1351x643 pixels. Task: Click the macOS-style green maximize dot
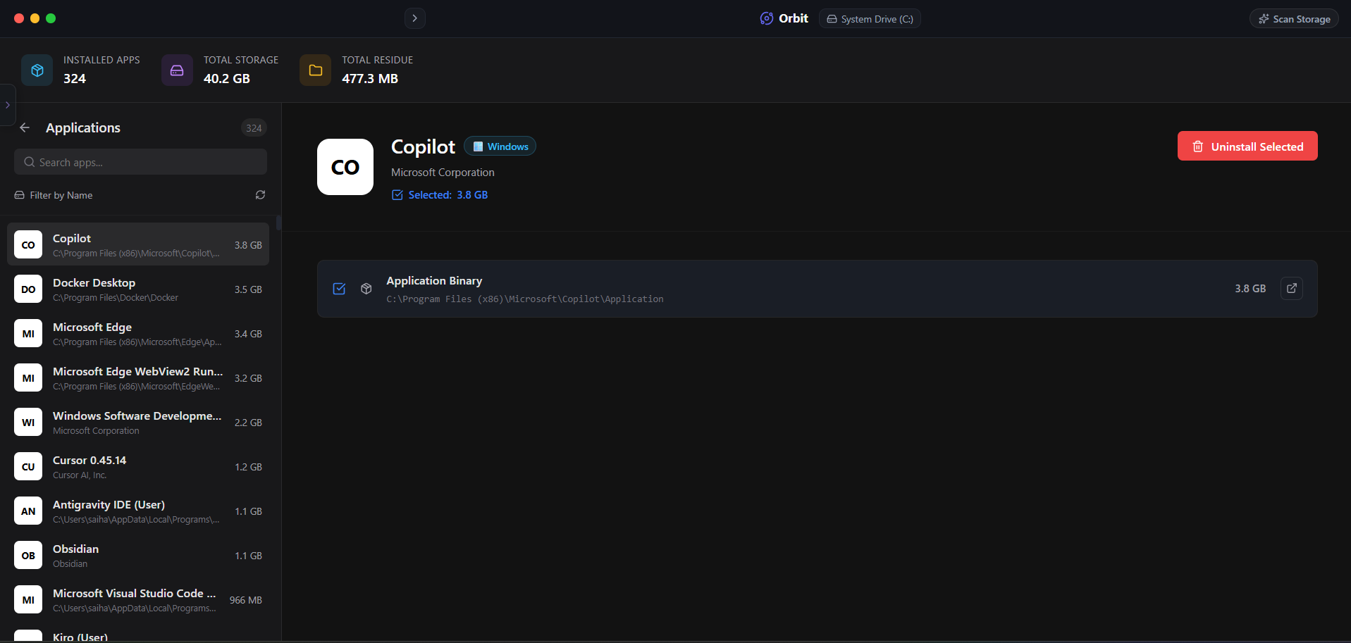(x=51, y=18)
